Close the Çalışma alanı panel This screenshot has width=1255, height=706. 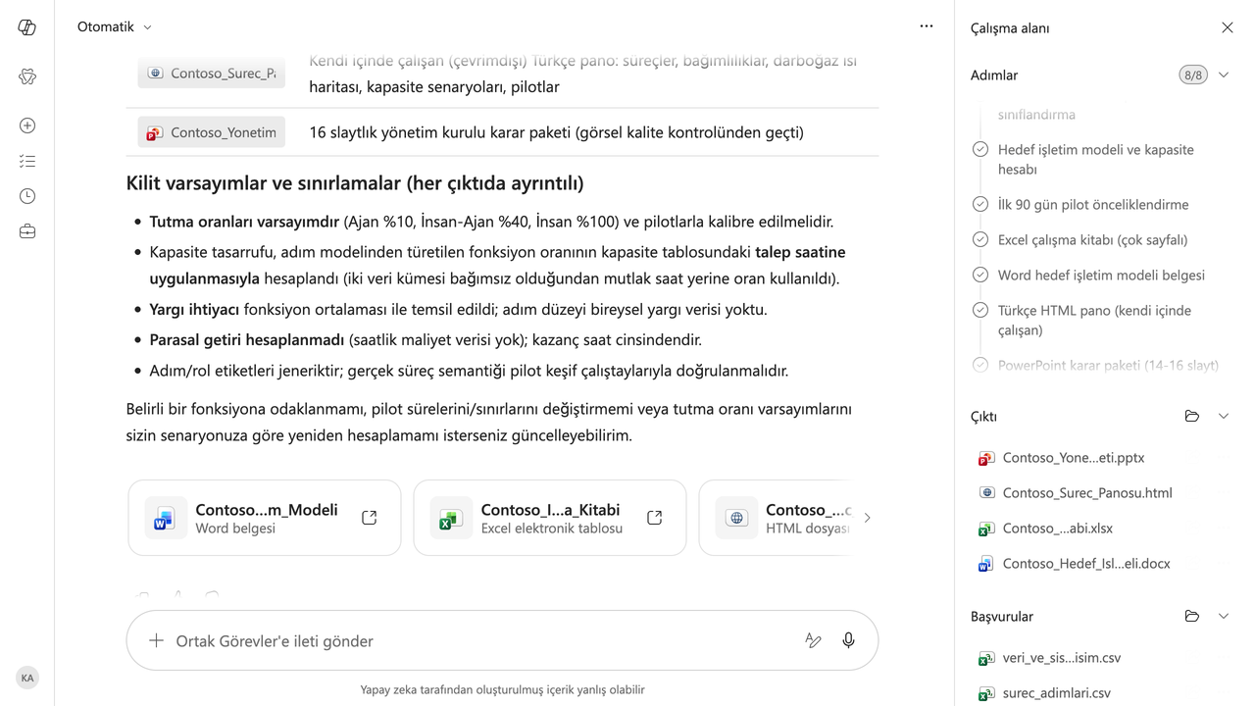[1228, 27]
